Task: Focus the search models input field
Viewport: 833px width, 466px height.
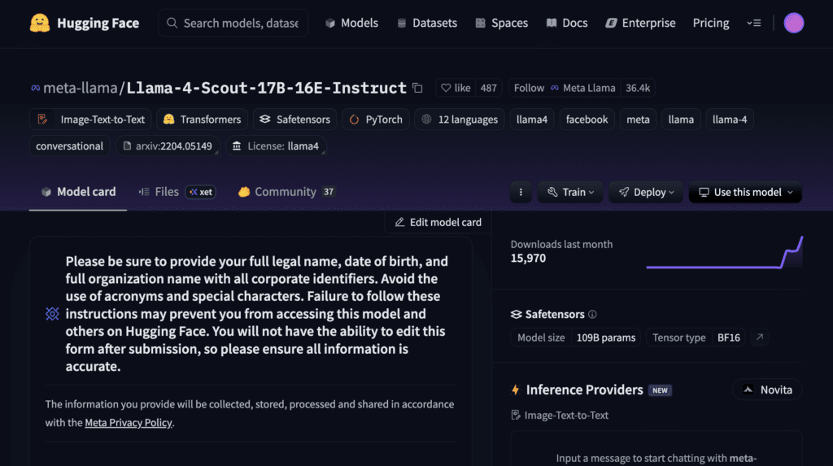Action: pyautogui.click(x=241, y=23)
